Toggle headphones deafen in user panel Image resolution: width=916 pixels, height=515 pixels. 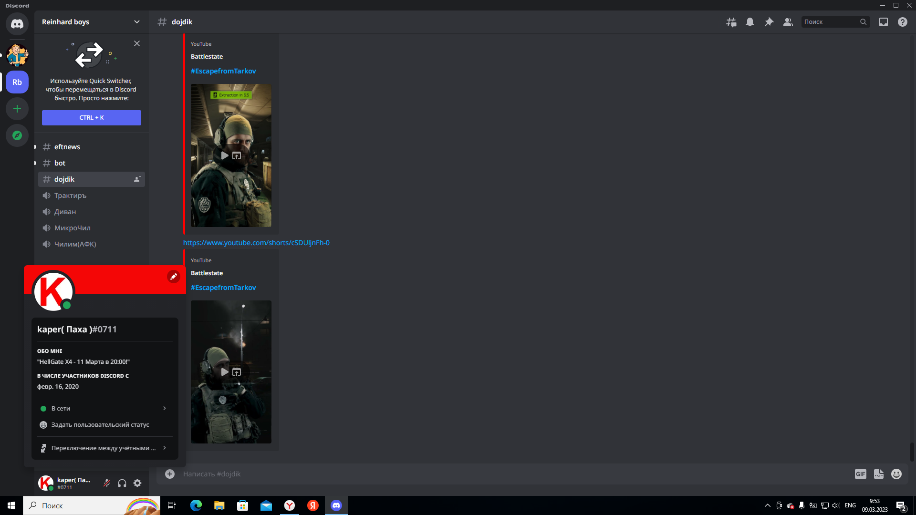tap(122, 483)
